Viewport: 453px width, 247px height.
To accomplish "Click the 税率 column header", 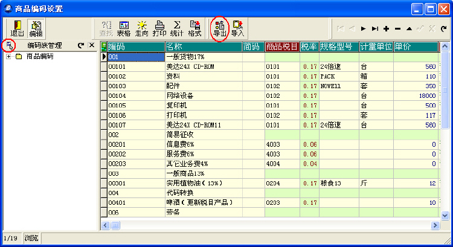I will coord(309,47).
